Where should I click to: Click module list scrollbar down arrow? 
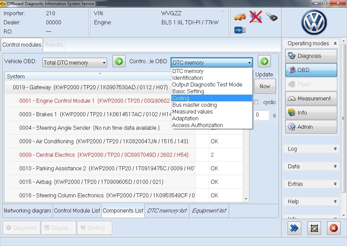[246, 199]
